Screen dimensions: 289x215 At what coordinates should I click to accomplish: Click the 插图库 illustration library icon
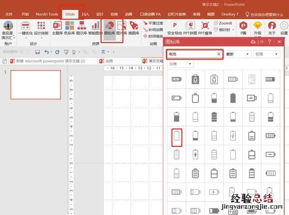pos(134,28)
